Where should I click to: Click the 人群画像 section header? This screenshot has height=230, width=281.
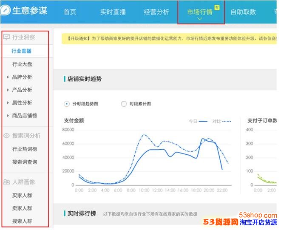23,182
